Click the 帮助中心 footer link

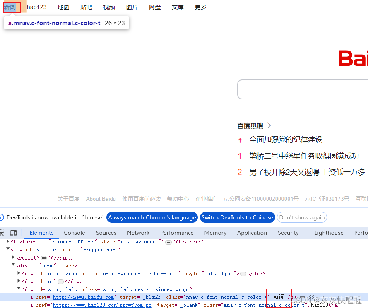[178, 199]
